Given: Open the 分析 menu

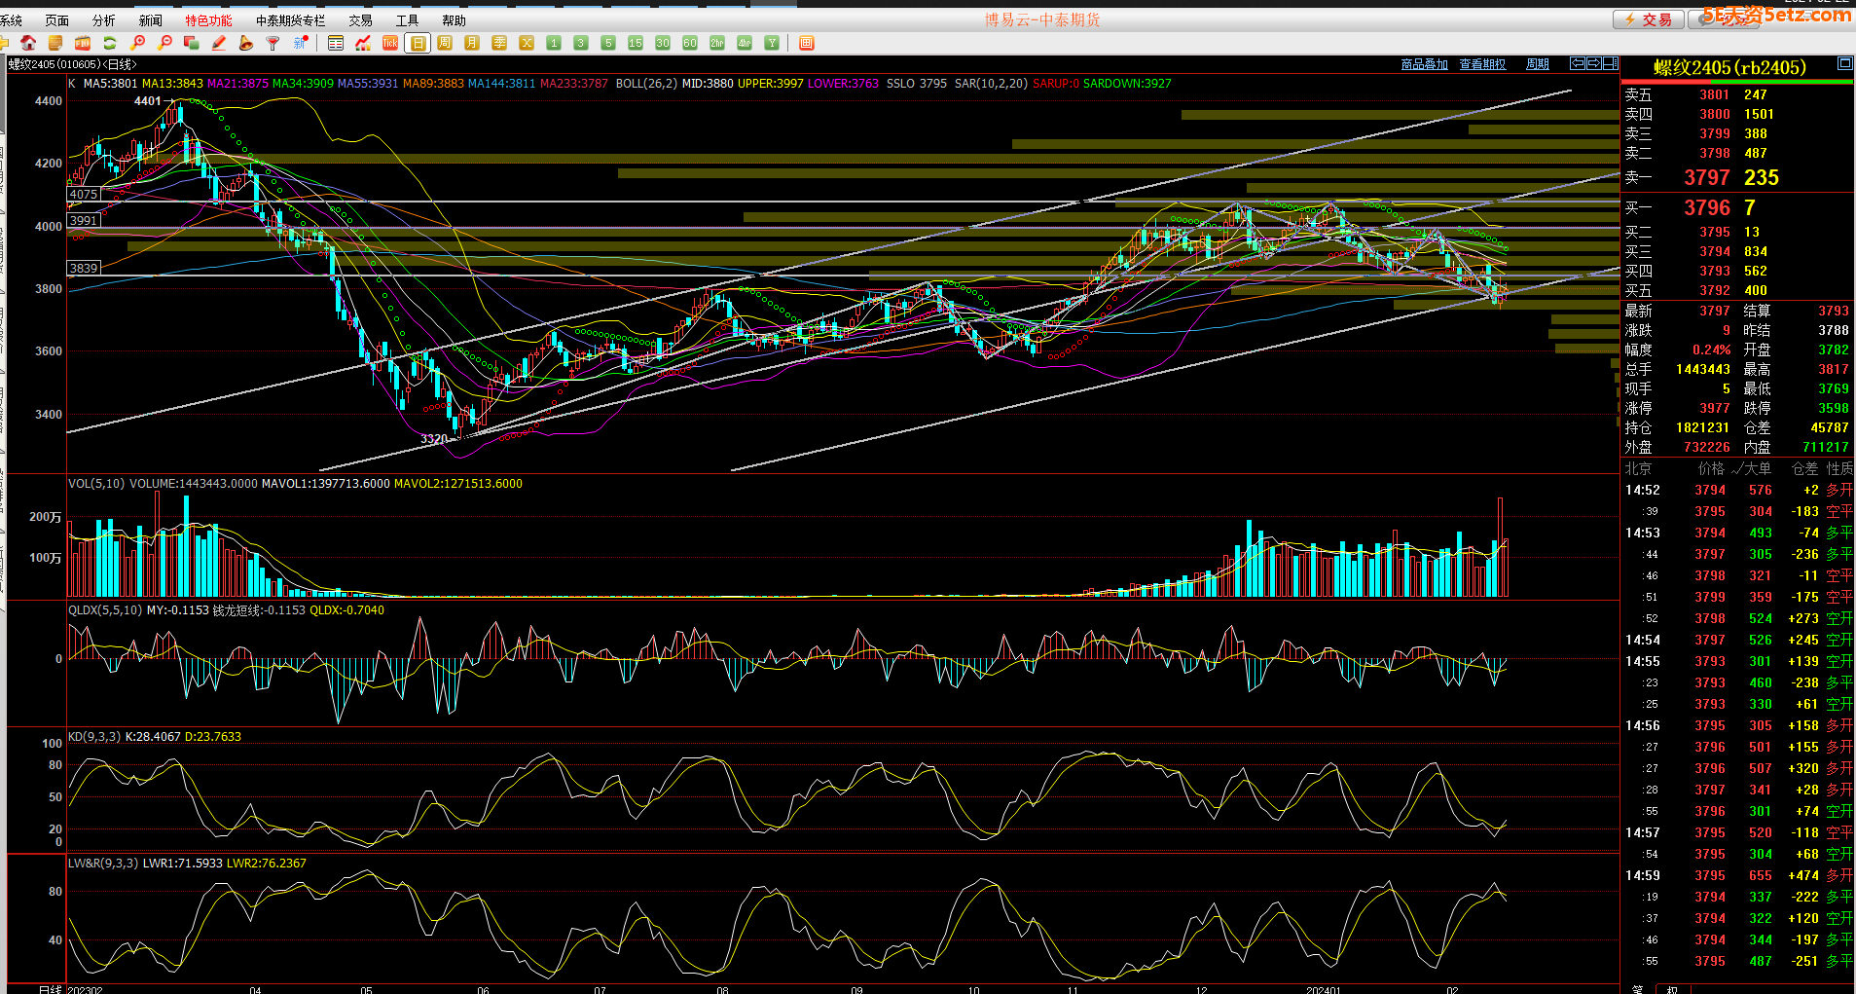Looking at the screenshot, I should [x=103, y=20].
